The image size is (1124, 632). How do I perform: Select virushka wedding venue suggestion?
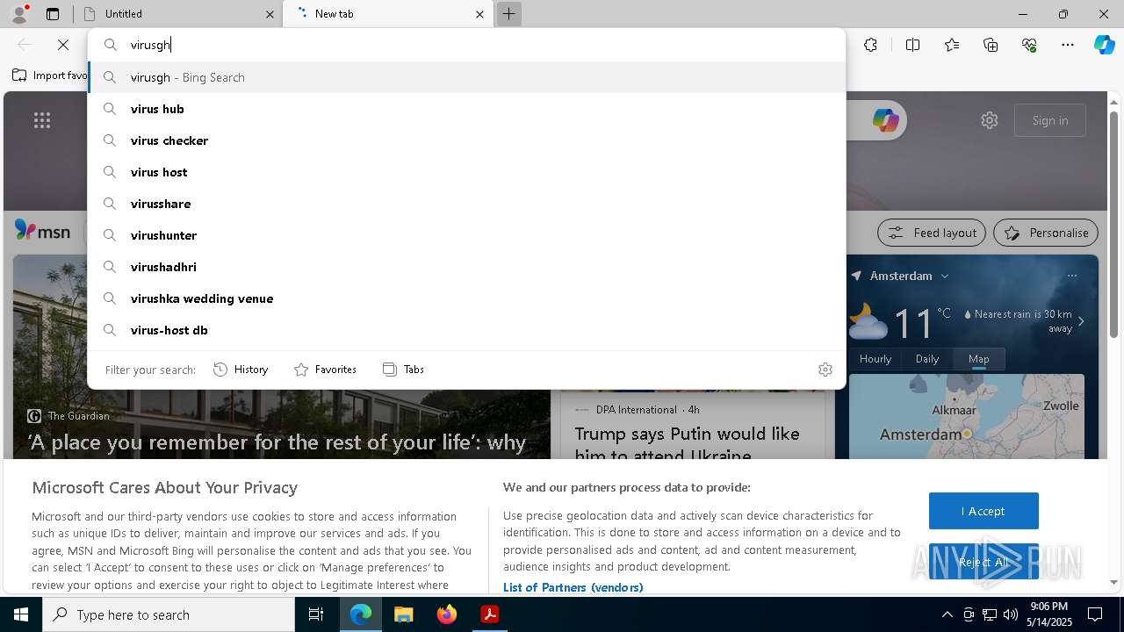[x=466, y=298]
